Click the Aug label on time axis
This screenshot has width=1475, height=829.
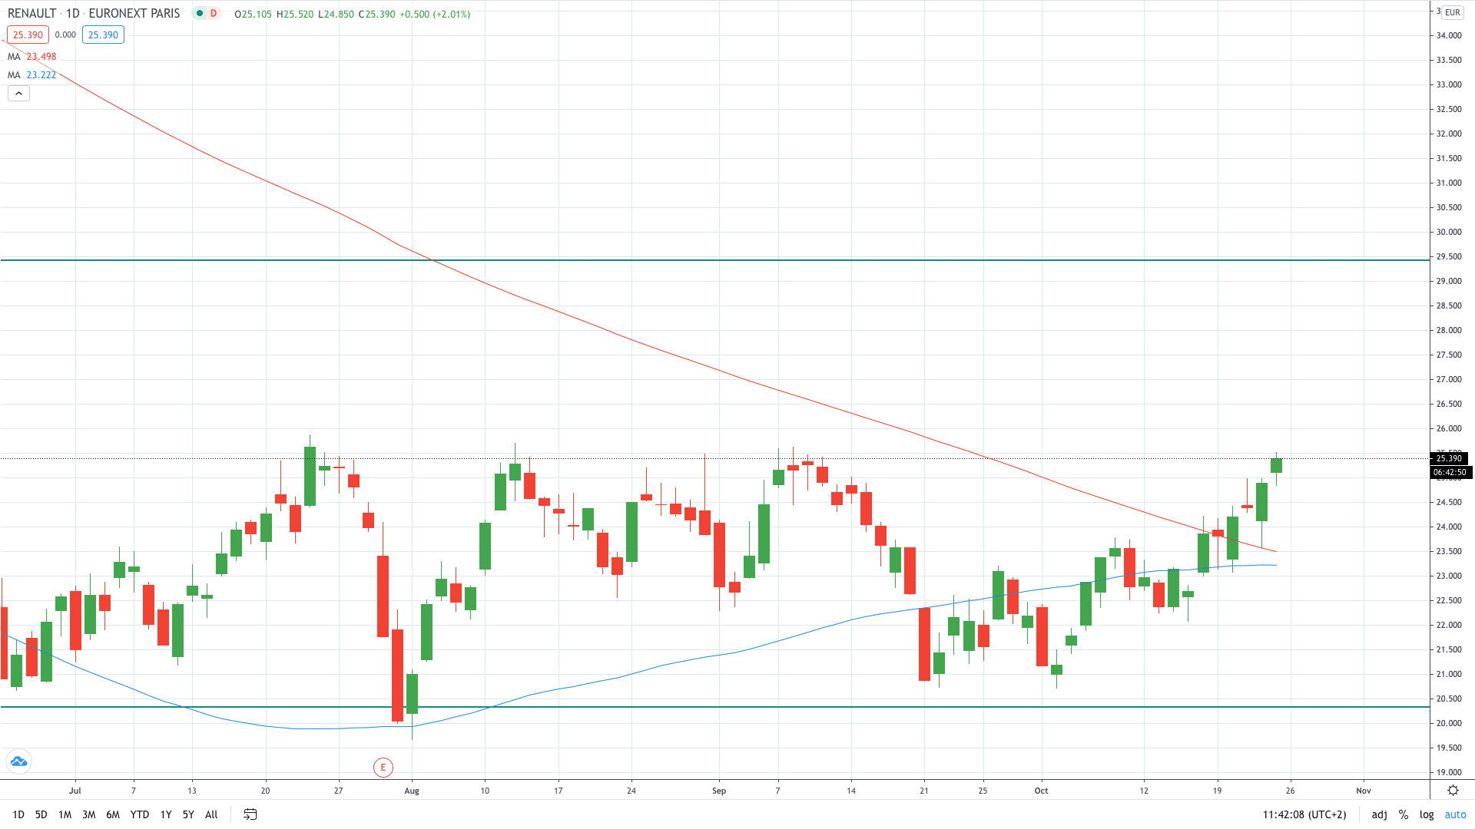coord(412,791)
